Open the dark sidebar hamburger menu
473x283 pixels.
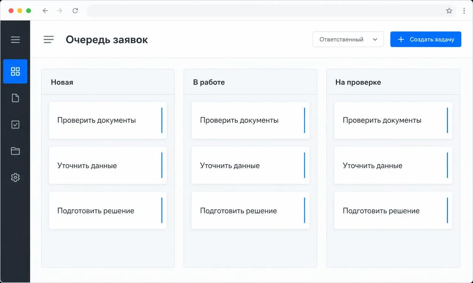(15, 40)
